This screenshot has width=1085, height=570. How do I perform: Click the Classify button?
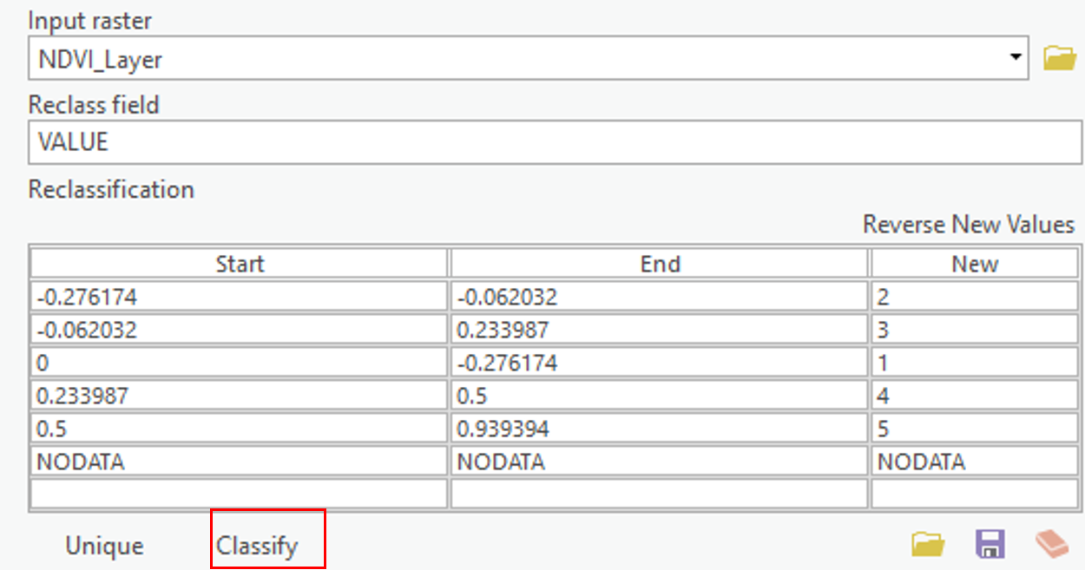pyautogui.click(x=258, y=546)
